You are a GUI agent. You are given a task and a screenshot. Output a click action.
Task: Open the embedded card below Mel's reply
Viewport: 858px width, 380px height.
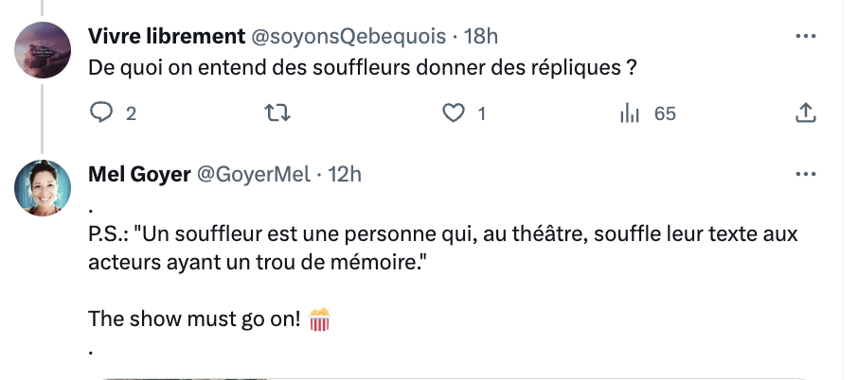coord(455,376)
